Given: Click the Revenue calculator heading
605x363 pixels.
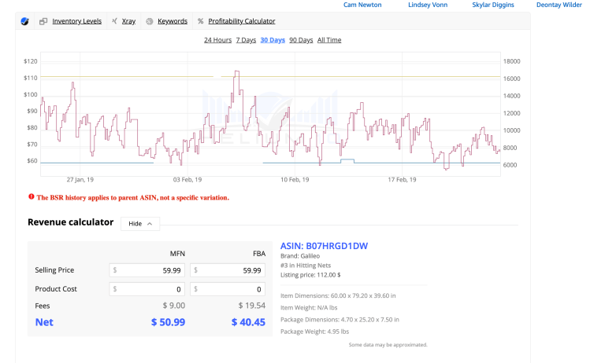Looking at the screenshot, I should (71, 222).
